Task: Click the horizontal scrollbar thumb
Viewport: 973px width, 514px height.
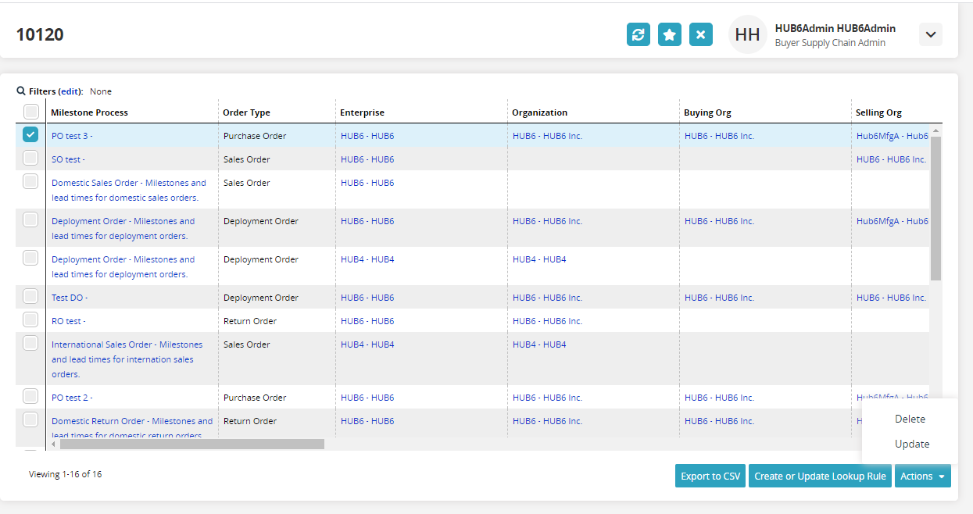Action: pyautogui.click(x=191, y=444)
